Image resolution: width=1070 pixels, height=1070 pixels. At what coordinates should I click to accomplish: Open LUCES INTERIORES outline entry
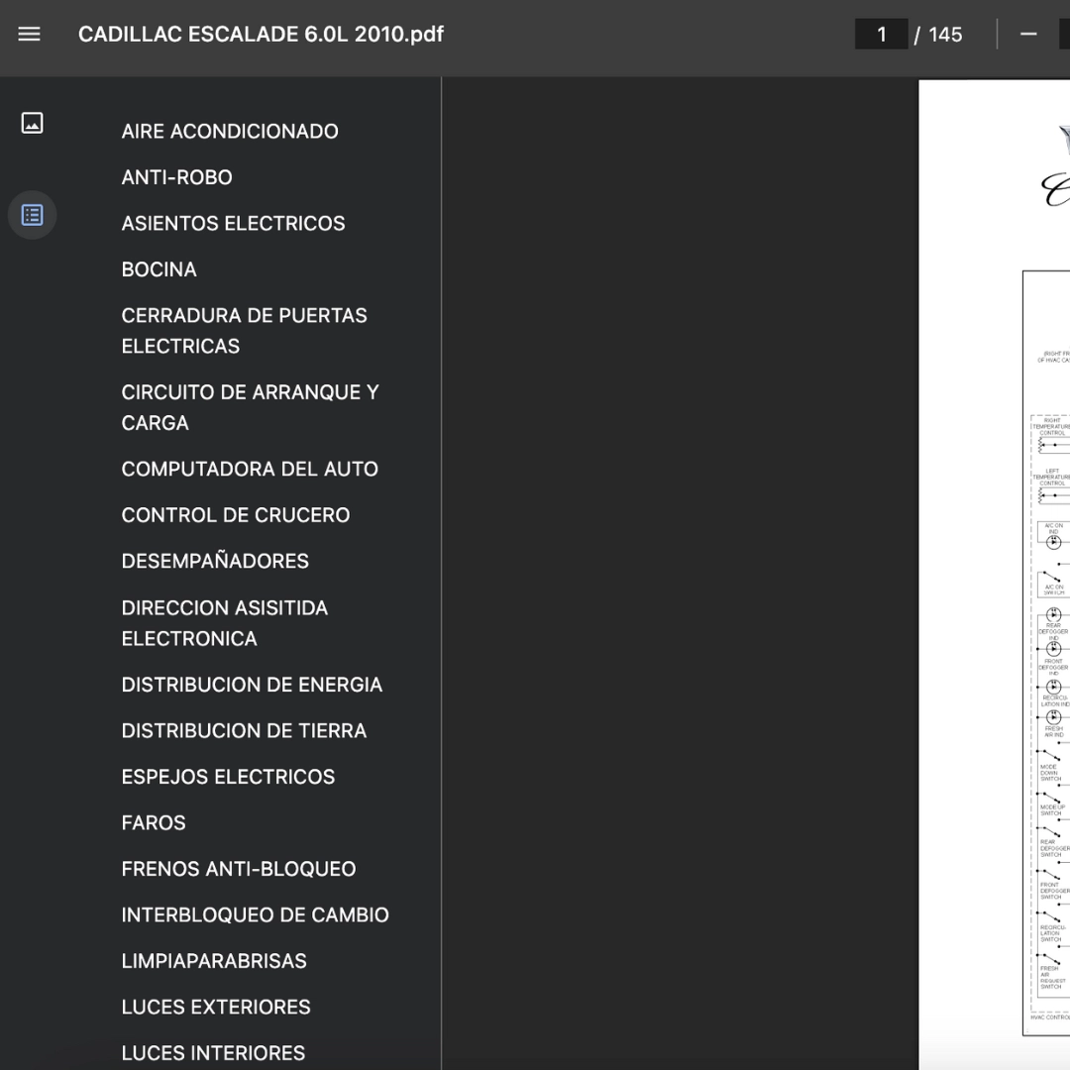(x=213, y=1053)
